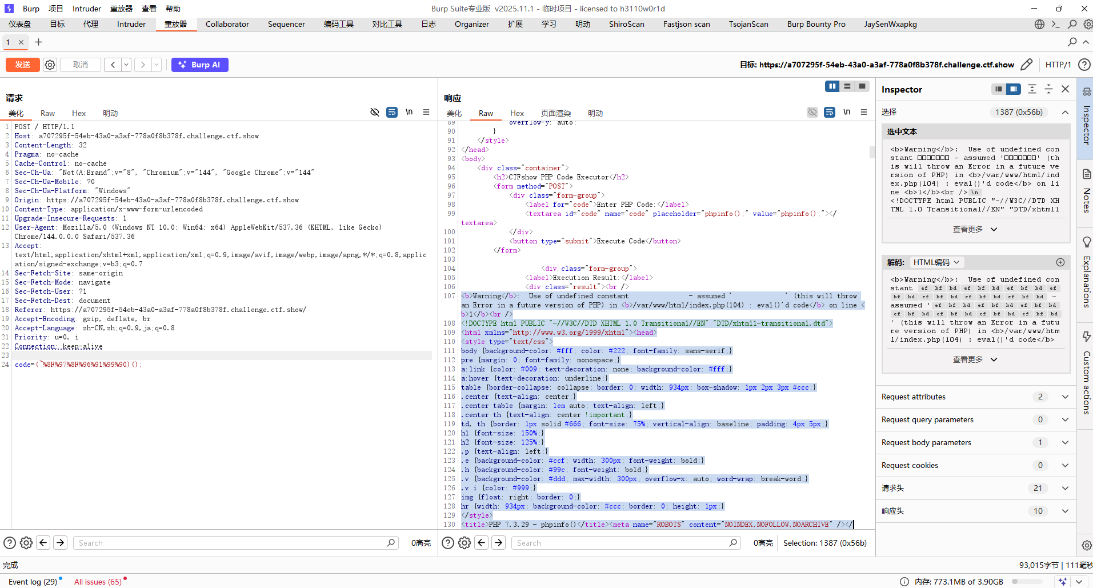Click the 取消 cancel button

pyautogui.click(x=81, y=65)
